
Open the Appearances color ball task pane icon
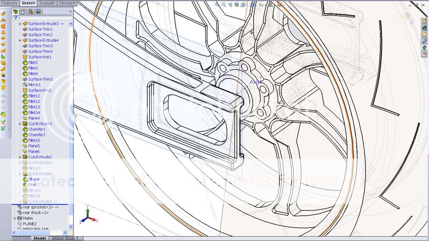click(424, 47)
